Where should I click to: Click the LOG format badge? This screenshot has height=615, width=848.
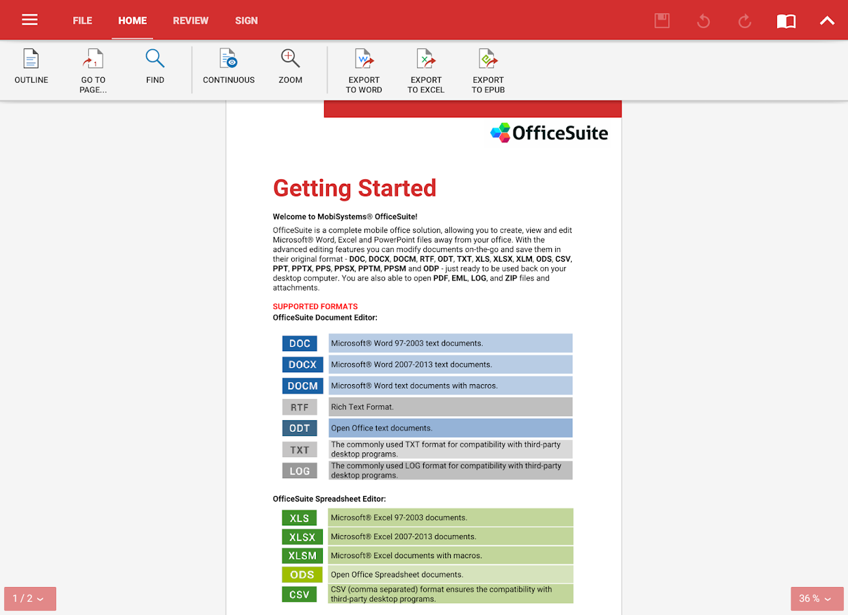tap(300, 471)
